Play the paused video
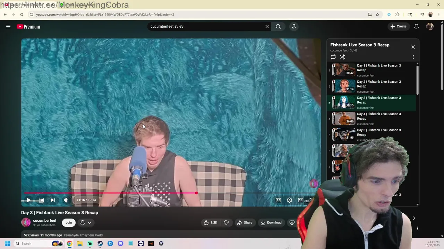The height and width of the screenshot is (249, 444). (29, 200)
